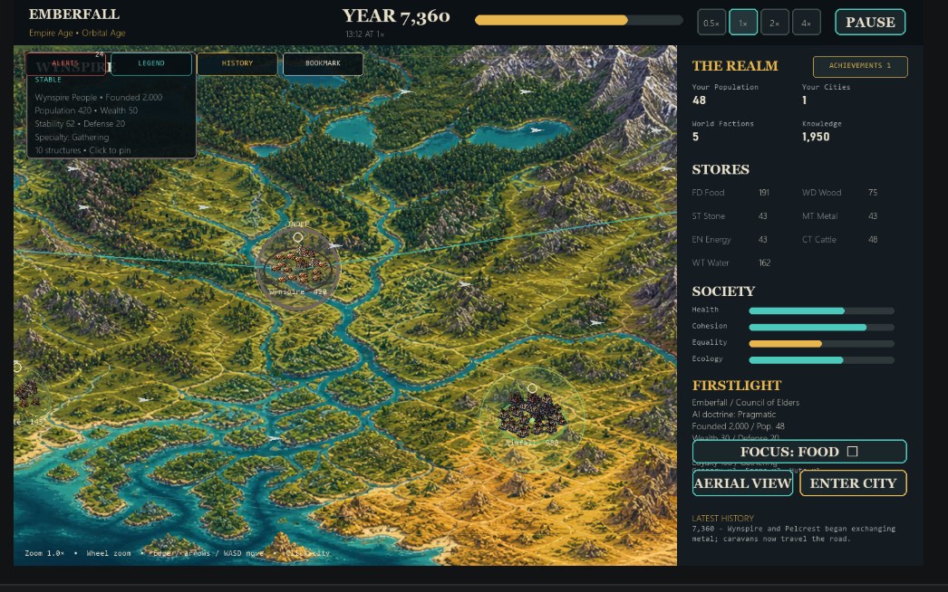948x592 pixels.
Task: Select the 1× speed option
Action: [743, 23]
